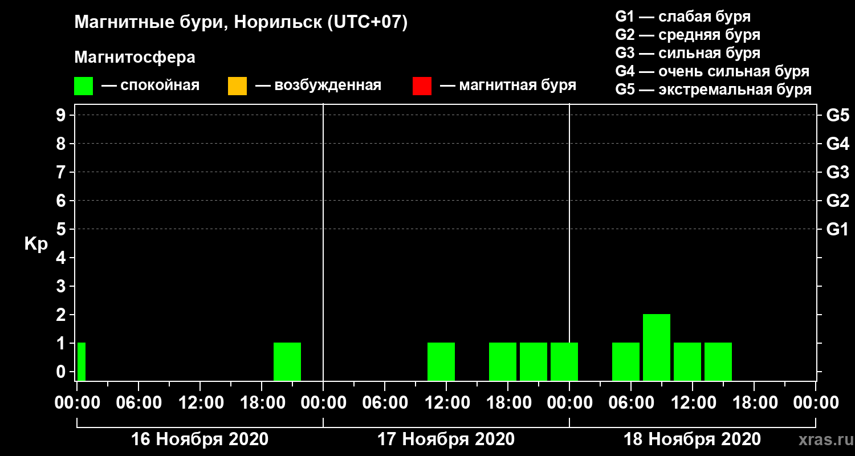Click the '12:00' tick label under 16 November
This screenshot has height=456, width=855.
pos(200,403)
